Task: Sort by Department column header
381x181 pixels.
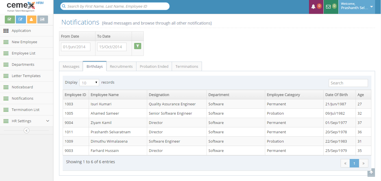Action: coord(236,95)
